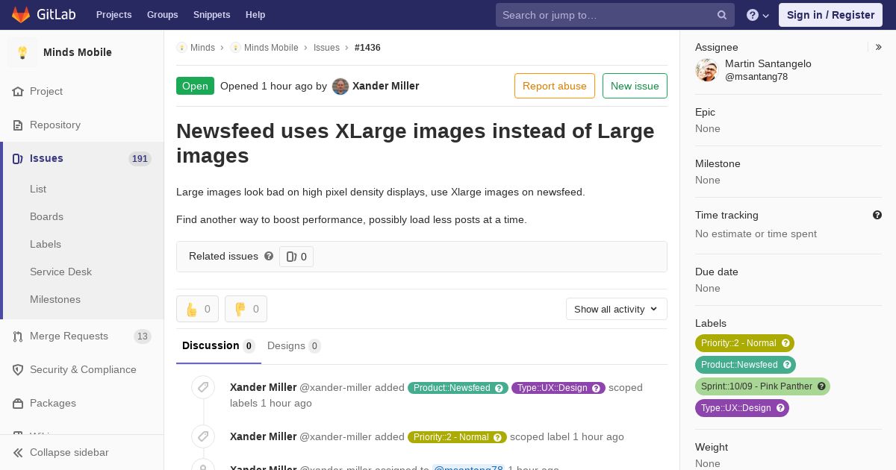Click the Repository file icon

click(18, 125)
